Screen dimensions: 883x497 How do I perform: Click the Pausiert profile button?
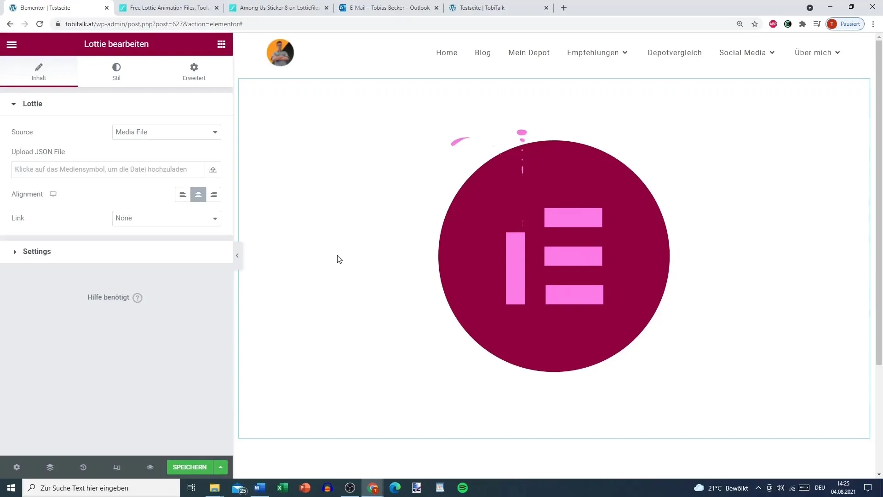[x=845, y=24]
